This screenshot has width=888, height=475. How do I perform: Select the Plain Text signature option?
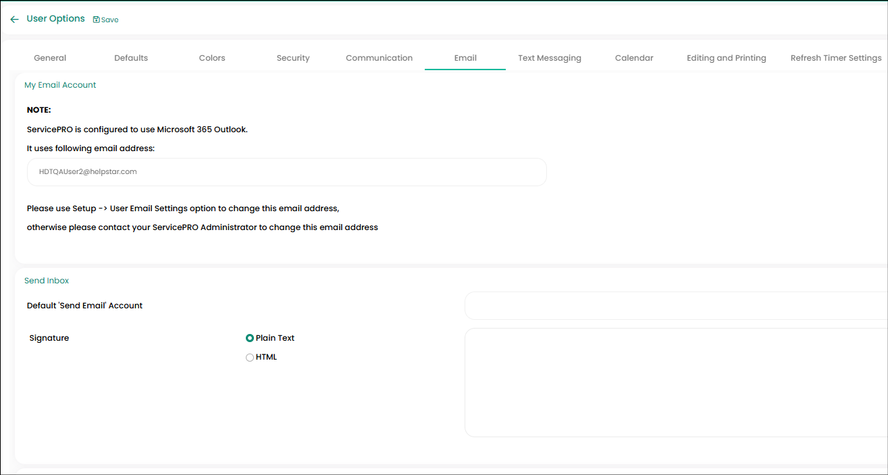250,338
